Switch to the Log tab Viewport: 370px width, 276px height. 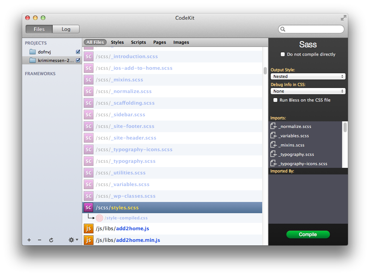tap(66, 29)
